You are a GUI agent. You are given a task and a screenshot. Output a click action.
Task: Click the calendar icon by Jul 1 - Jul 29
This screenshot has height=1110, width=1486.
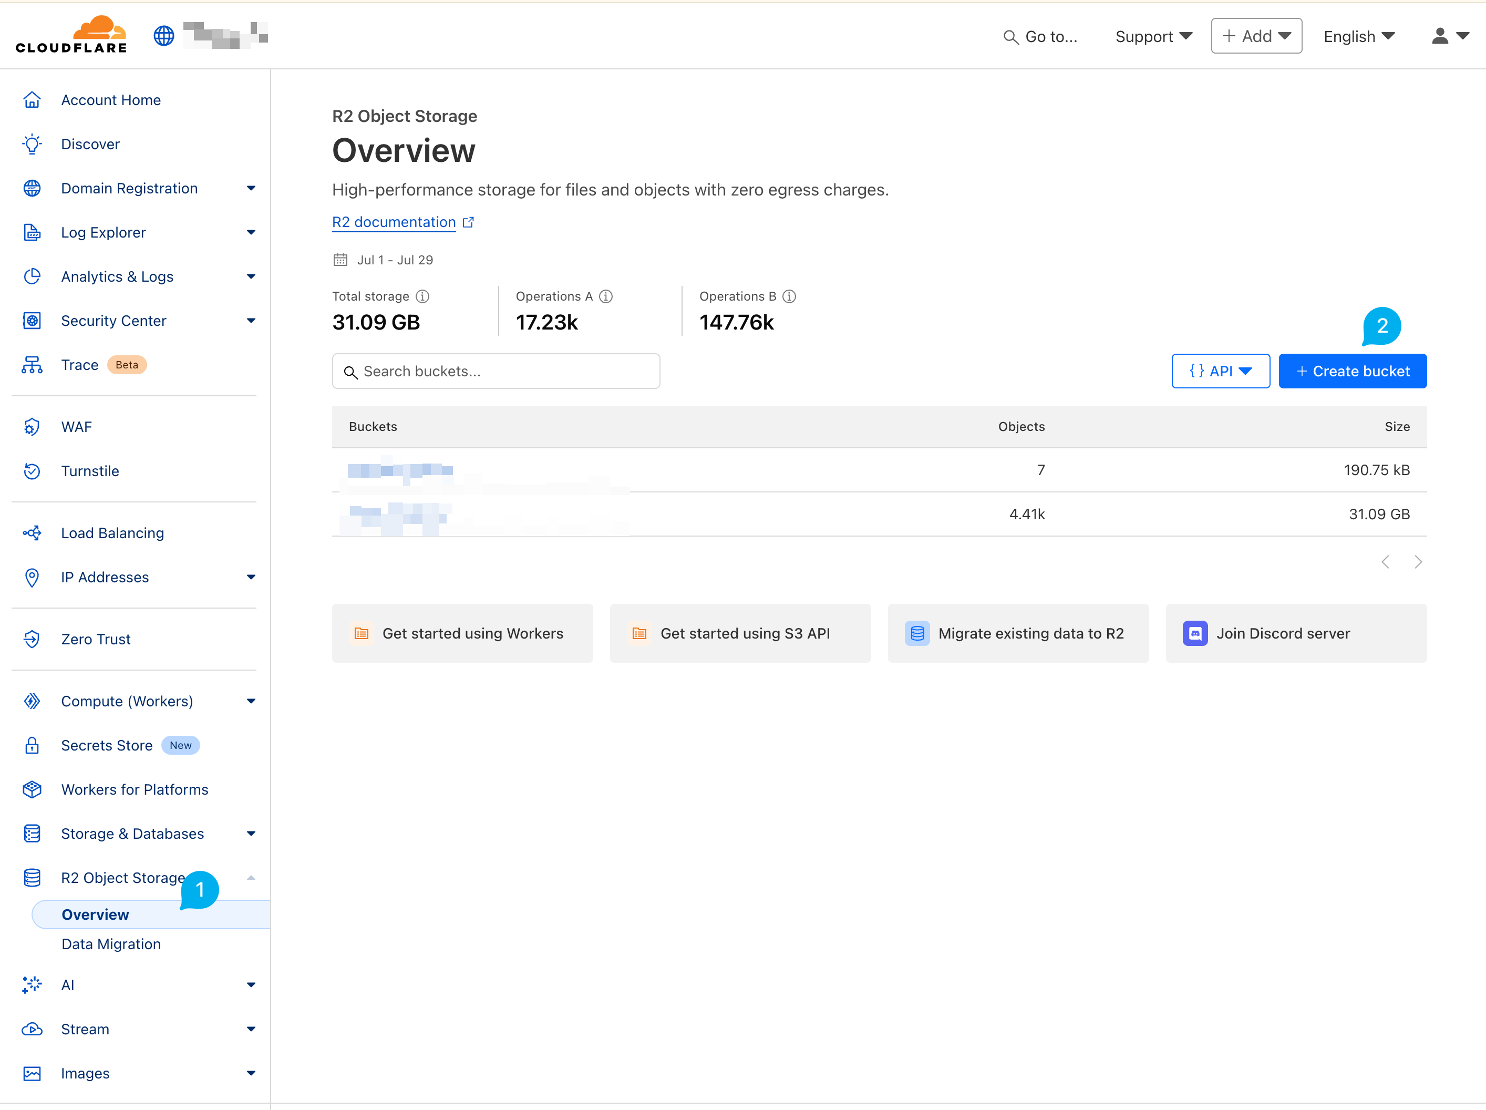(x=340, y=259)
